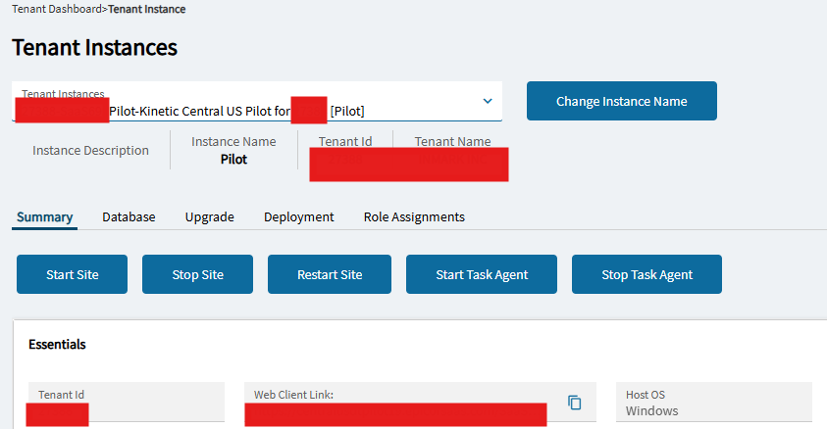Go back to Tenant Dashboard breadcrumb
This screenshot has height=429, width=827.
click(56, 9)
